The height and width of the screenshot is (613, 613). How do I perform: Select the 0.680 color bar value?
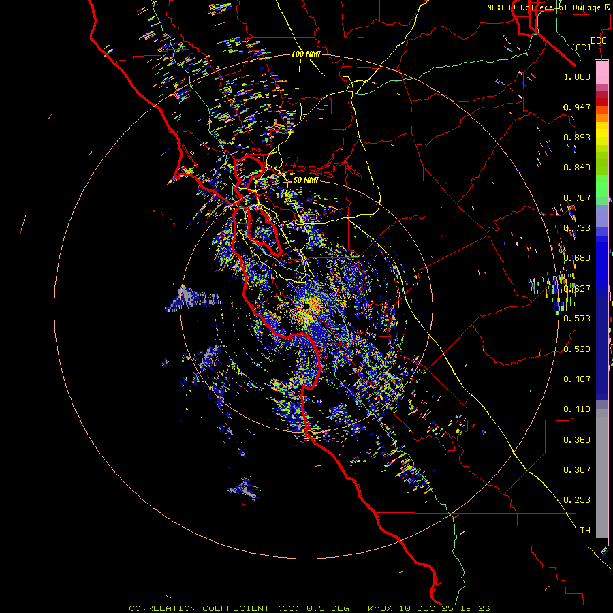click(577, 258)
